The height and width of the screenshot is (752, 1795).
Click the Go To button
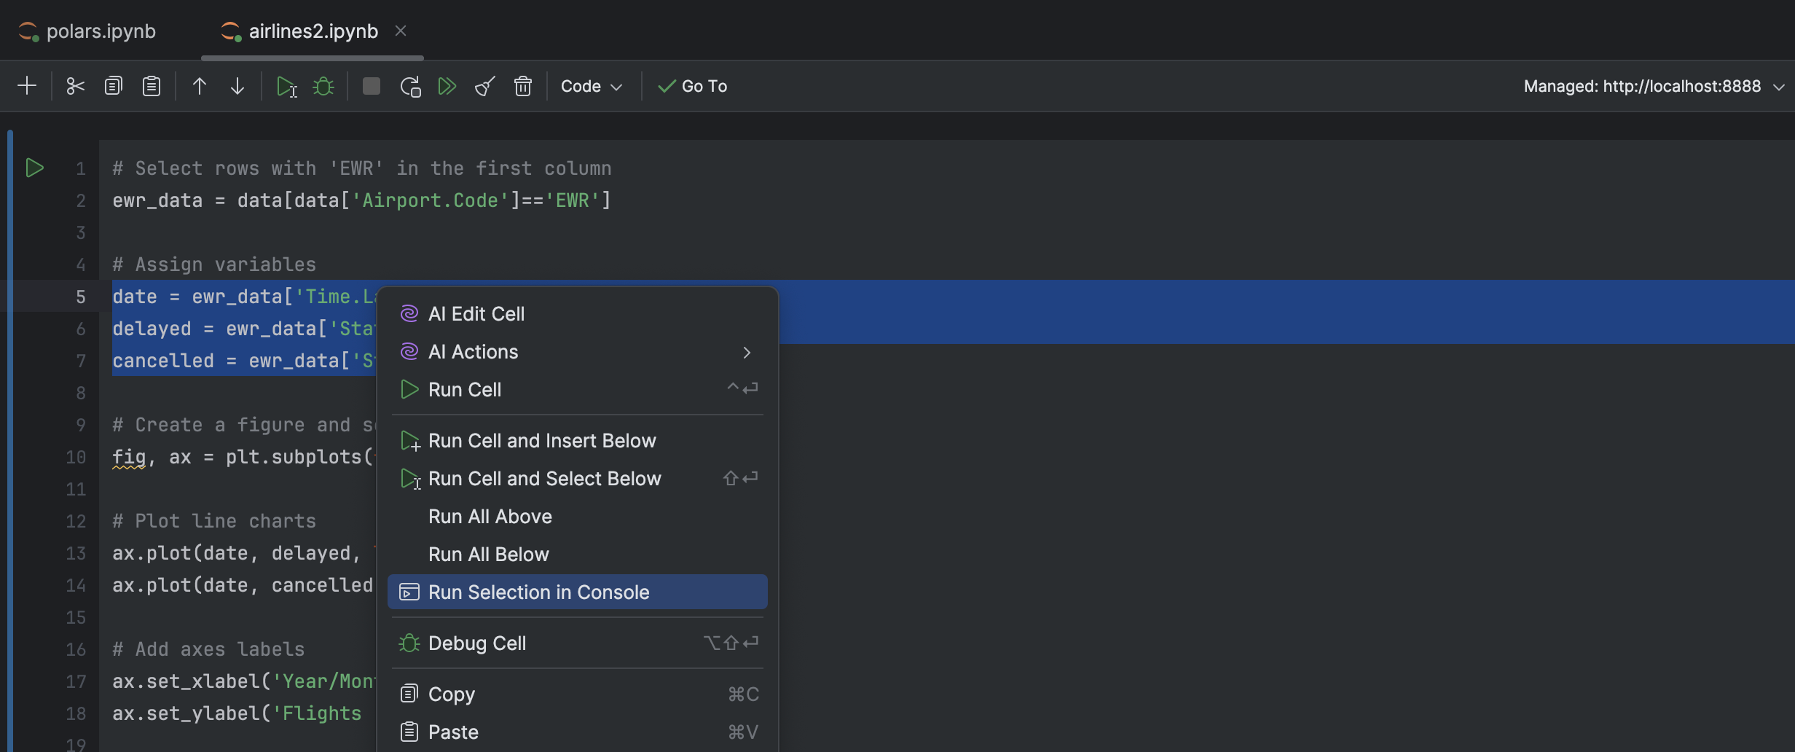point(693,86)
